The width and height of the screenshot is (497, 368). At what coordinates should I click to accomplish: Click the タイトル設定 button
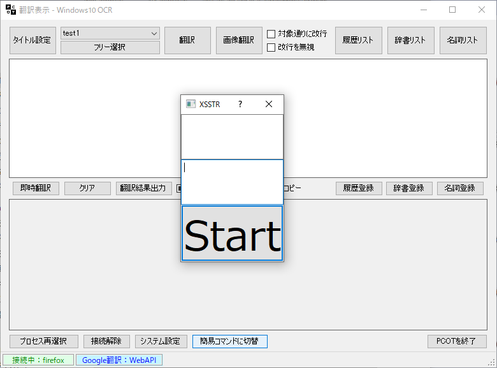[x=32, y=40]
